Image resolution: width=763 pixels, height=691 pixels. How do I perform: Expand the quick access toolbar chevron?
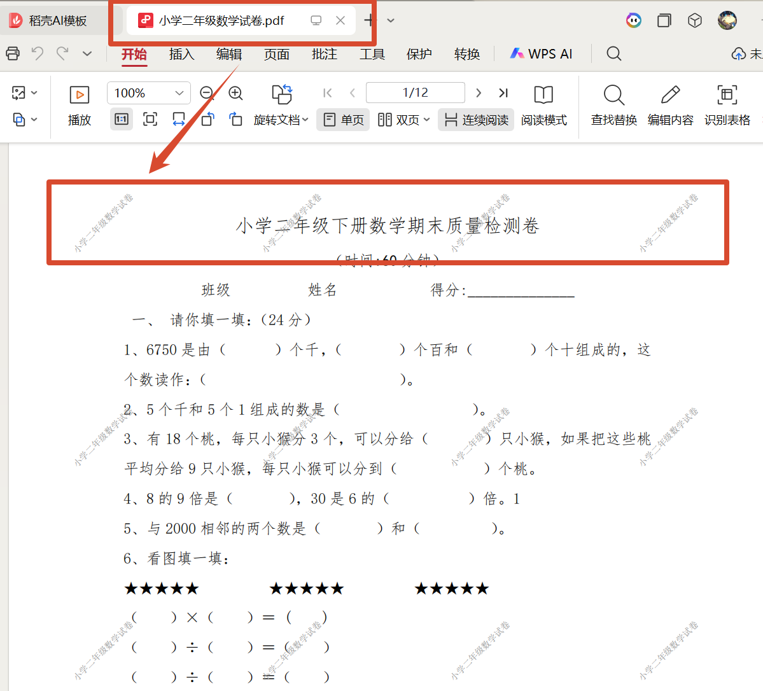tap(87, 53)
